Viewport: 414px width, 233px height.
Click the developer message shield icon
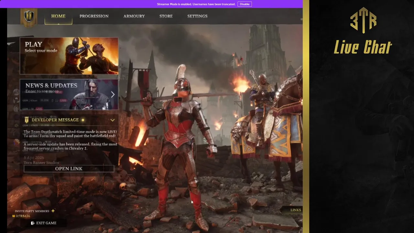pyautogui.click(x=27, y=120)
